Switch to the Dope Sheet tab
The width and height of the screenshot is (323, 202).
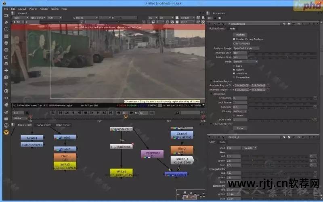(x=63, y=125)
